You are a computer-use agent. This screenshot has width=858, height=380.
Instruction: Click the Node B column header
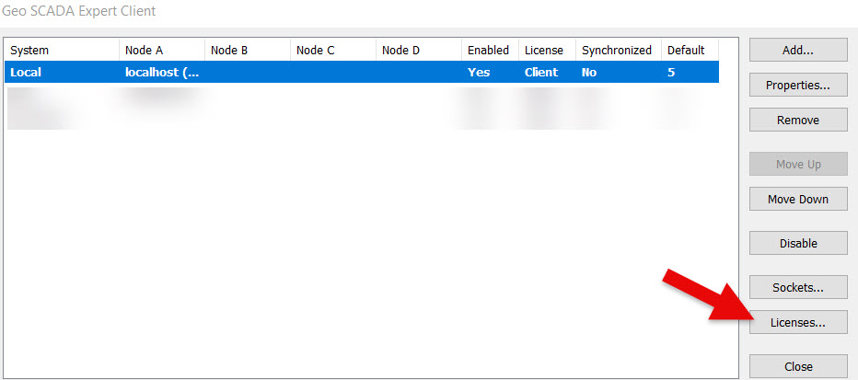tap(248, 51)
